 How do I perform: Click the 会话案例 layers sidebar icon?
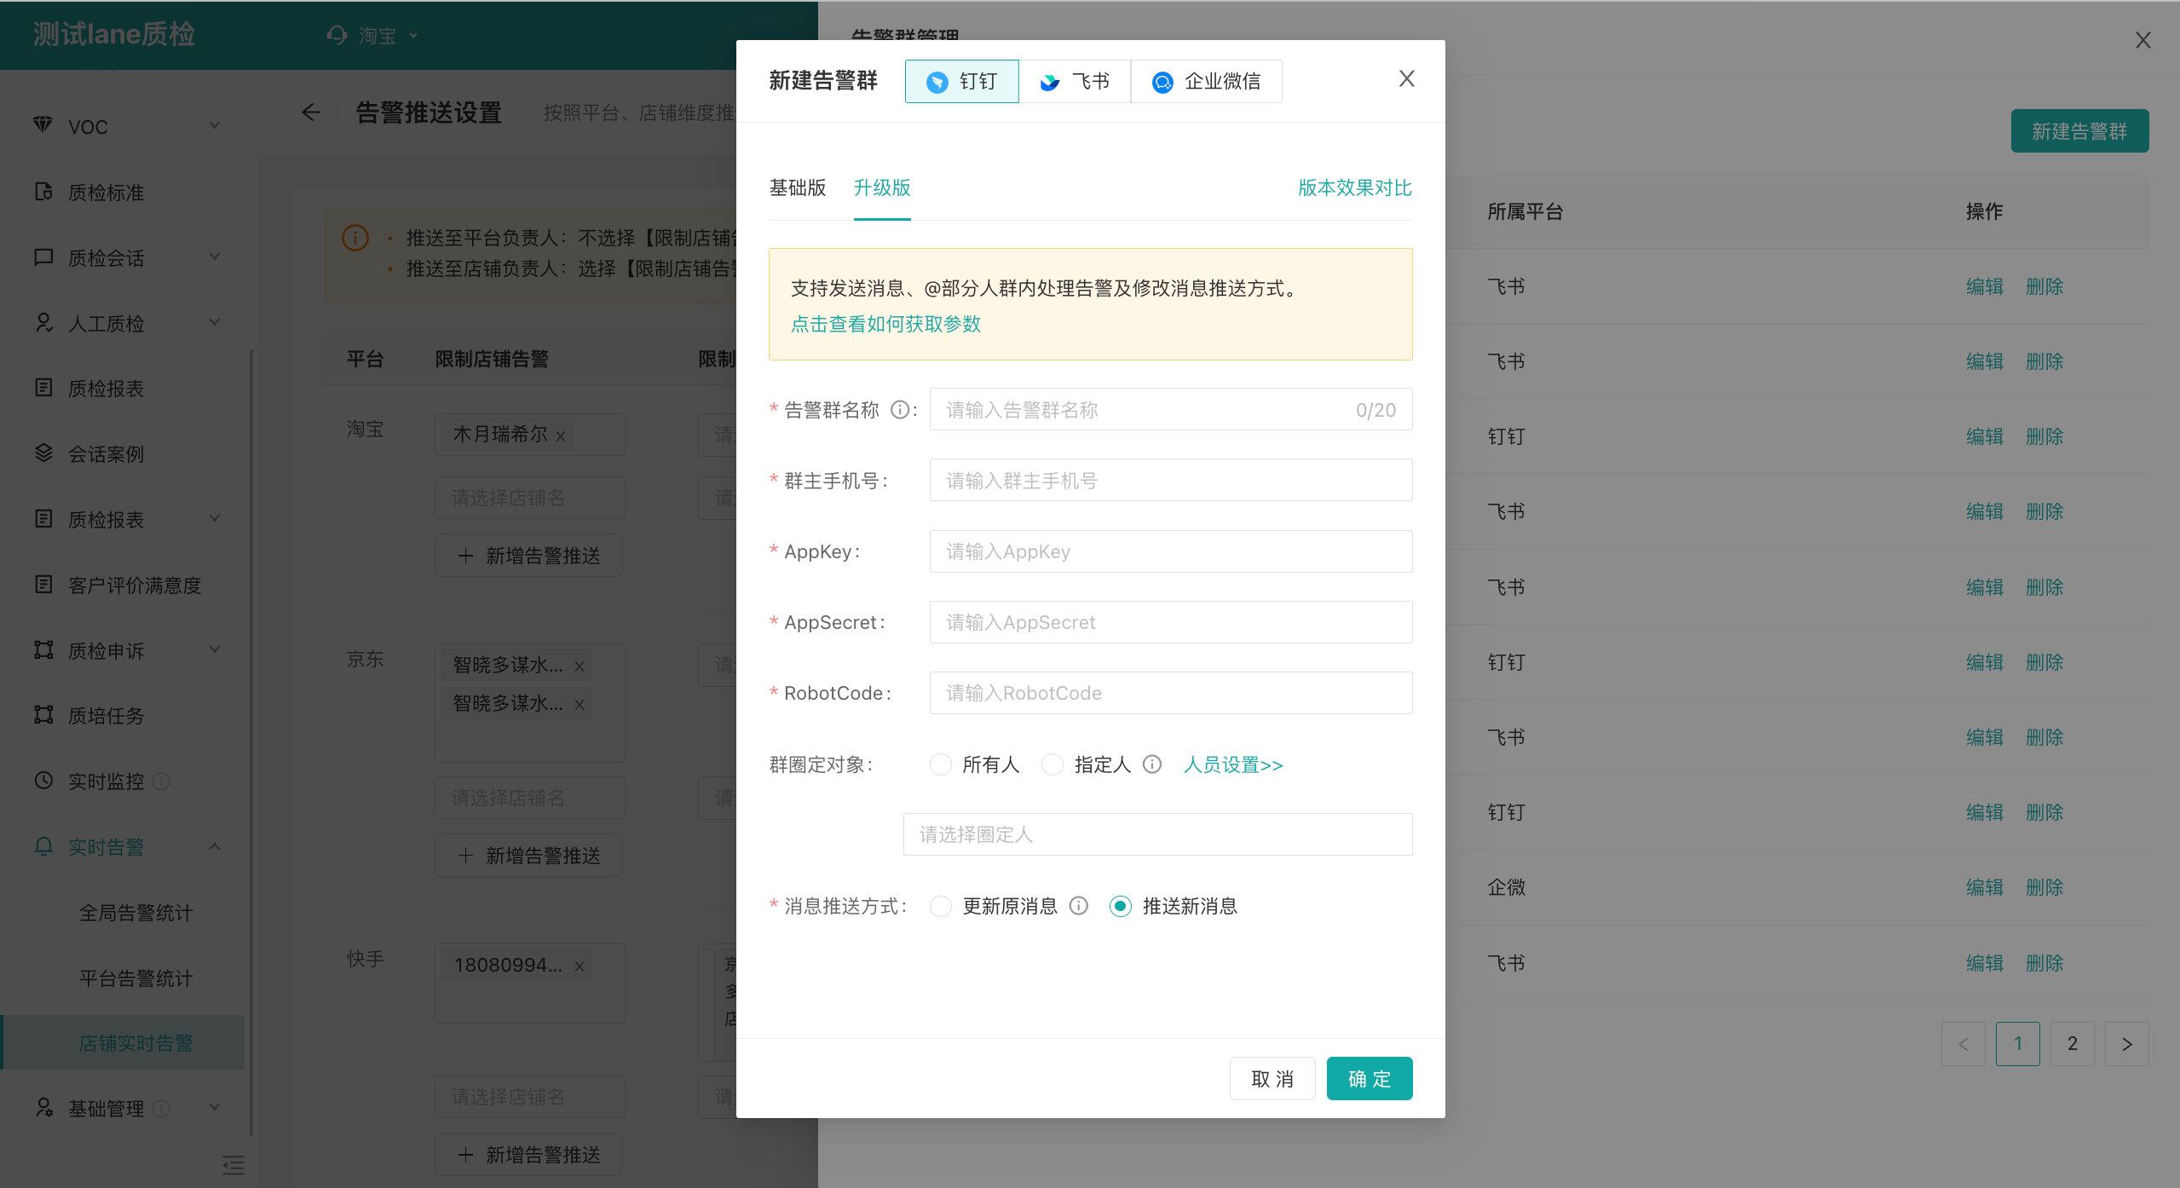pyautogui.click(x=43, y=453)
